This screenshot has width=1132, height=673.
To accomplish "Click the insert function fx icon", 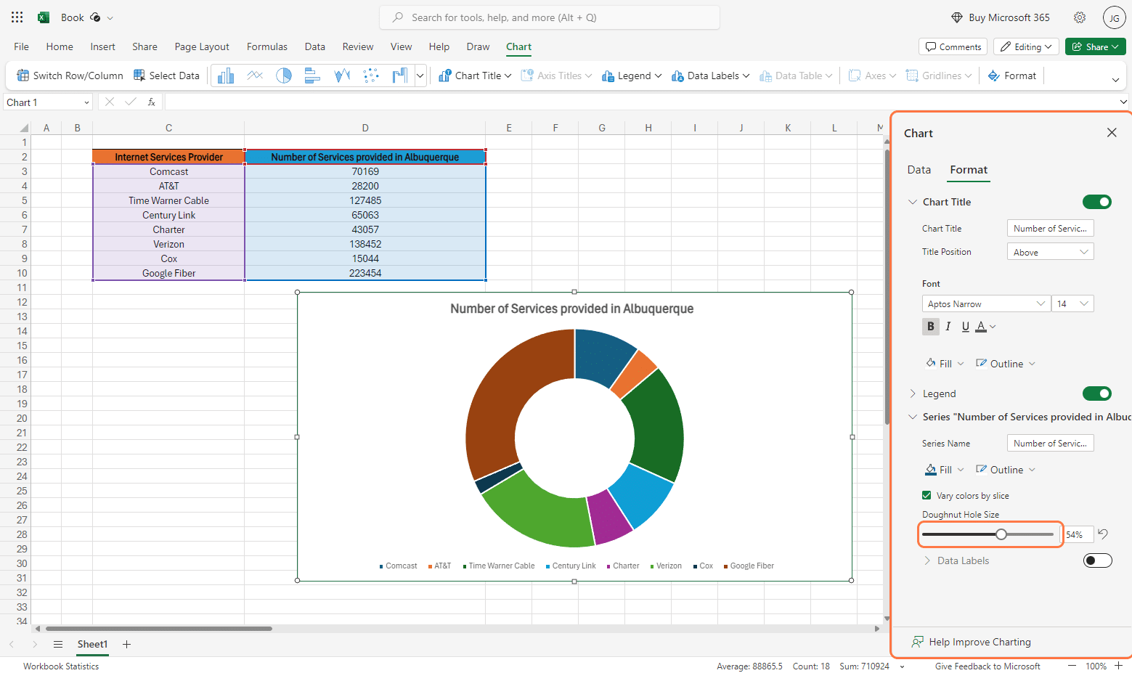I will 151,102.
